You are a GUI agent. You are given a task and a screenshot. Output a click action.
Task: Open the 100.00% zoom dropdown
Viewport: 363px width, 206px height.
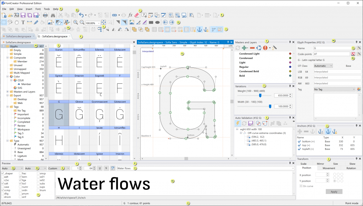pyautogui.click(x=99, y=23)
